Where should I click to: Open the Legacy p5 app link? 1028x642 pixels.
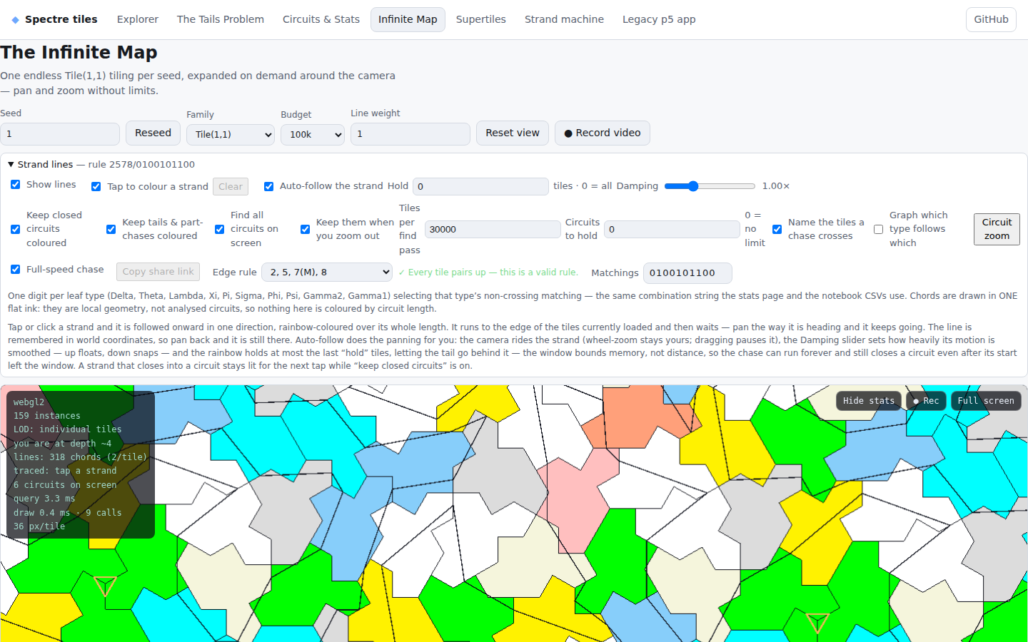(659, 20)
